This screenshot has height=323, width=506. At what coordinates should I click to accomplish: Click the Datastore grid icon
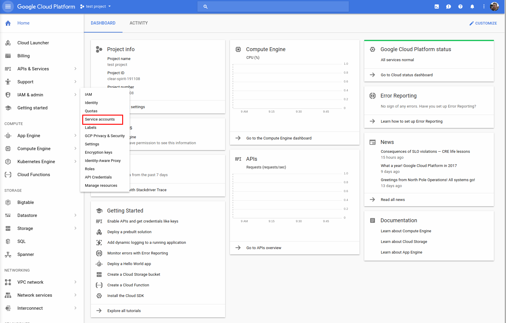point(8,215)
